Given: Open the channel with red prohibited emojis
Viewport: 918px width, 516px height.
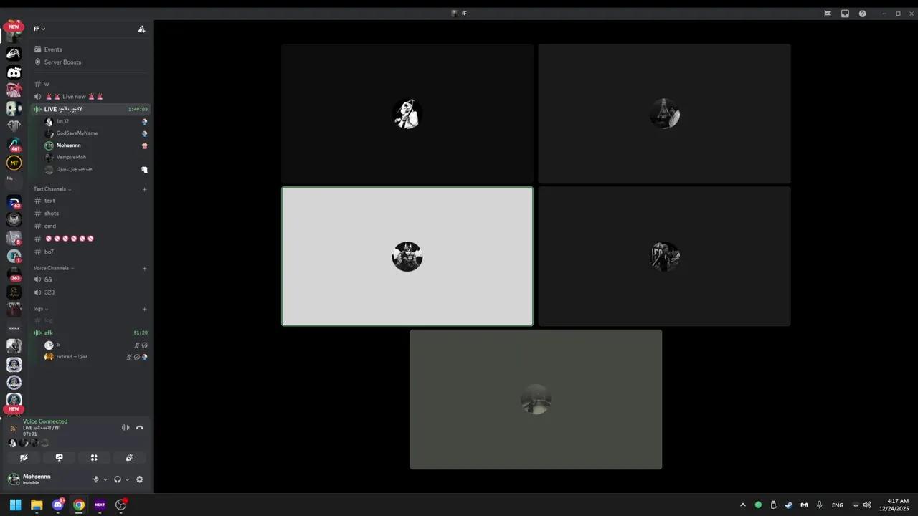Looking at the screenshot, I should coord(91,239).
